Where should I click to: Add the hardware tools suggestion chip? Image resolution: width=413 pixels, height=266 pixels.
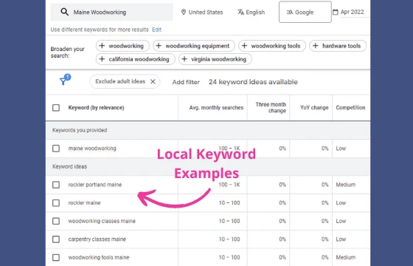(x=338, y=46)
